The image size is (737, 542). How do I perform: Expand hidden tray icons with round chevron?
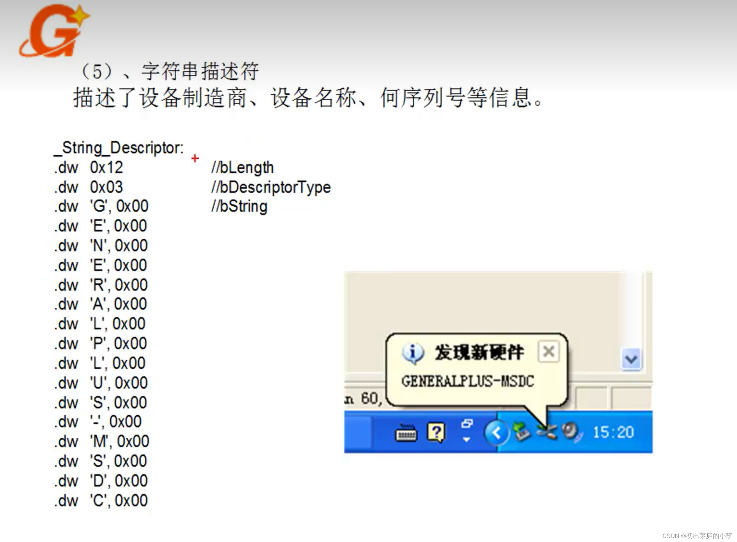[x=496, y=432]
